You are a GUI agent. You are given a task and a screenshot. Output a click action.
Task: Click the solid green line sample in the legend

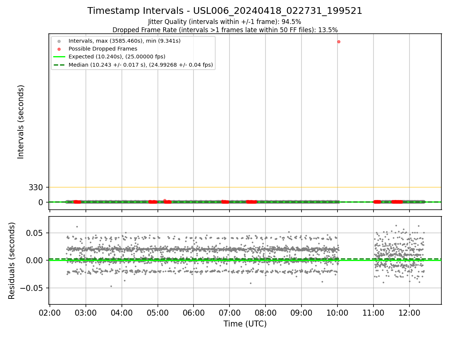click(59, 57)
